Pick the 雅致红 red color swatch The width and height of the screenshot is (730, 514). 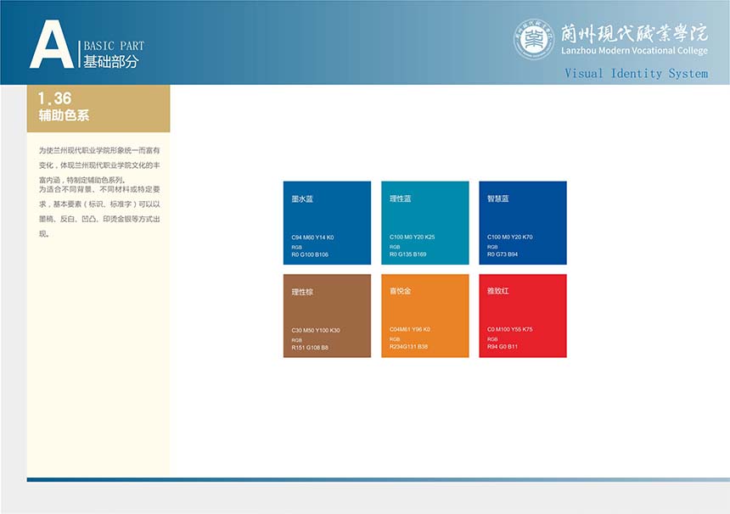point(522,316)
